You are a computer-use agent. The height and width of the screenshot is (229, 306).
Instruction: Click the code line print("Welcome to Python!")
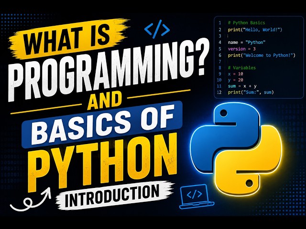click(262, 55)
